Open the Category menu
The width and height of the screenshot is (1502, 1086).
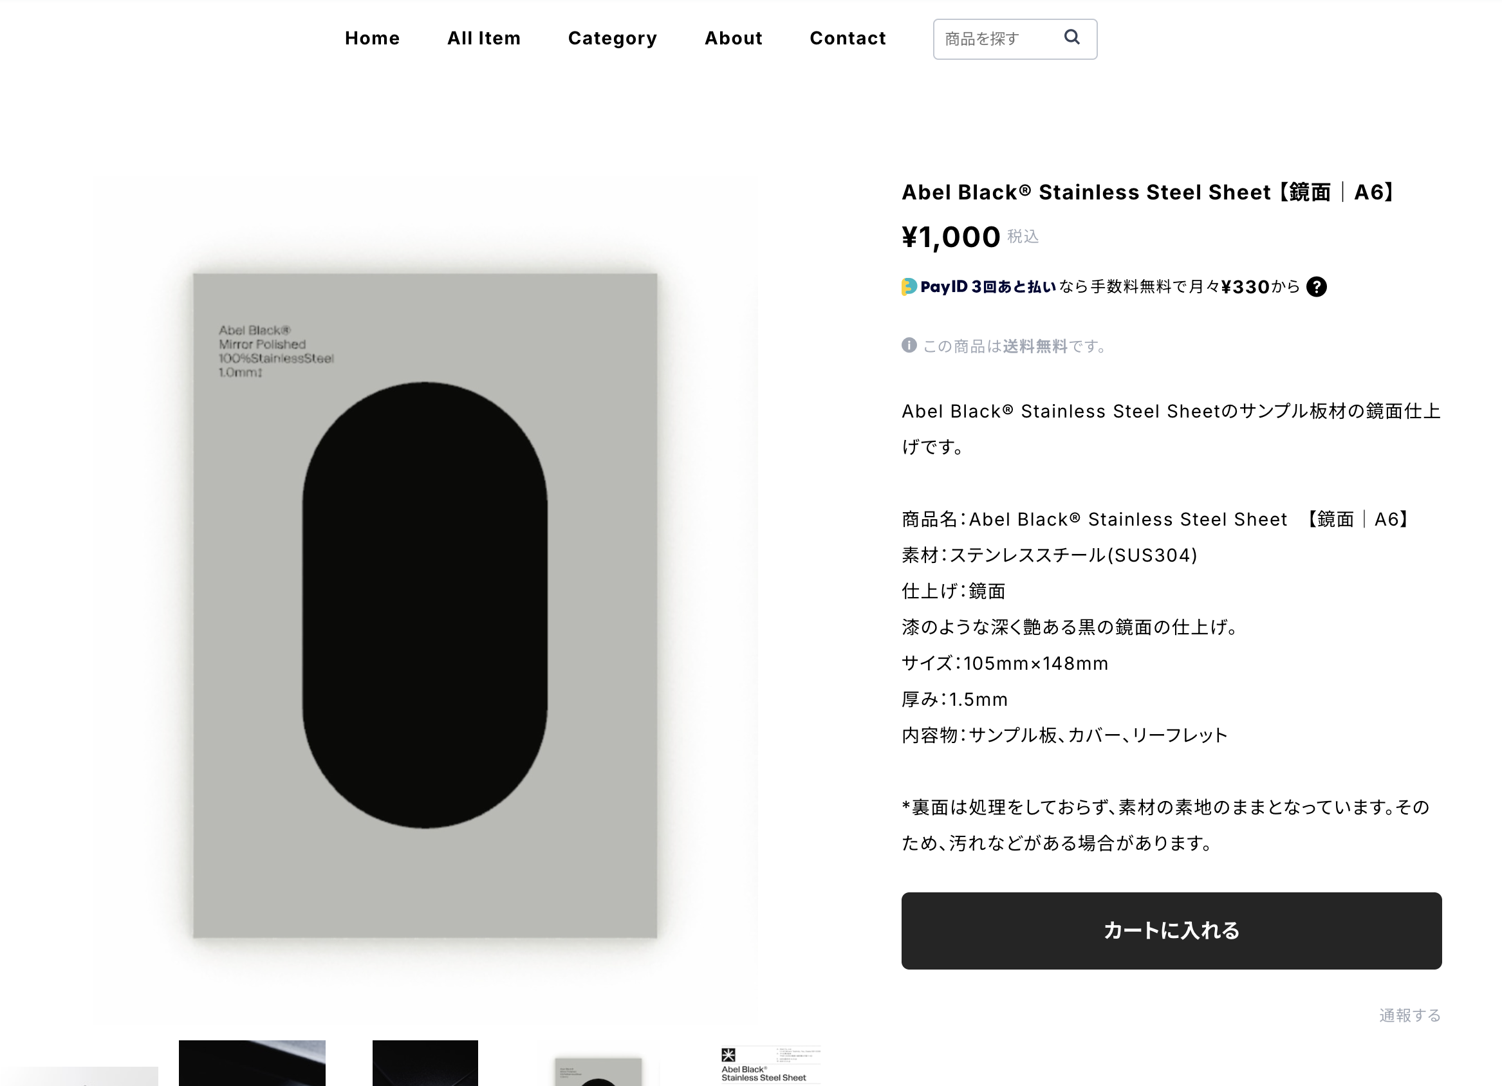pyautogui.click(x=613, y=39)
